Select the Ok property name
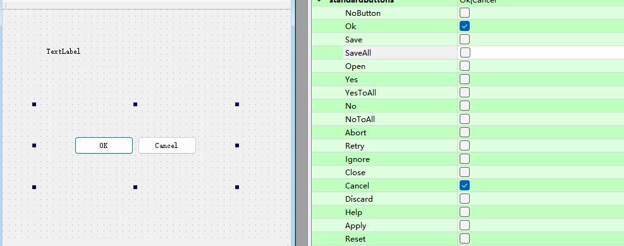Screen dimensions: 624x246 tap(351, 27)
